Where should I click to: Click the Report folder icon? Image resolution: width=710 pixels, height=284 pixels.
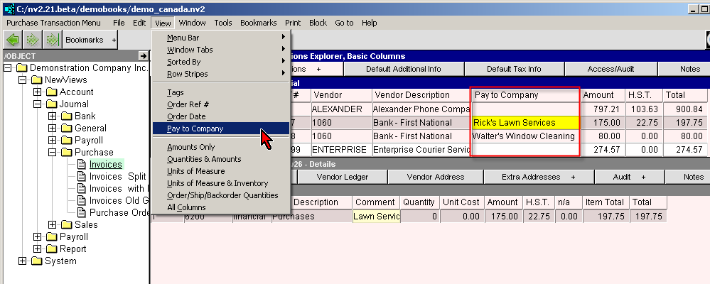(50, 249)
